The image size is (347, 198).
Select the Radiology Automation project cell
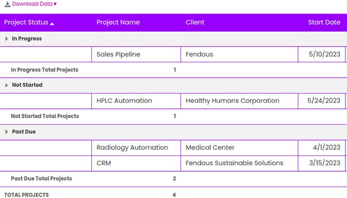pos(132,148)
